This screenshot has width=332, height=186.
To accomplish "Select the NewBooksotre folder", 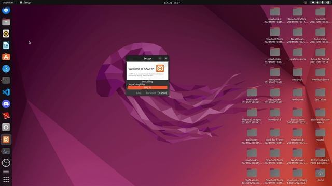I will (297, 54).
